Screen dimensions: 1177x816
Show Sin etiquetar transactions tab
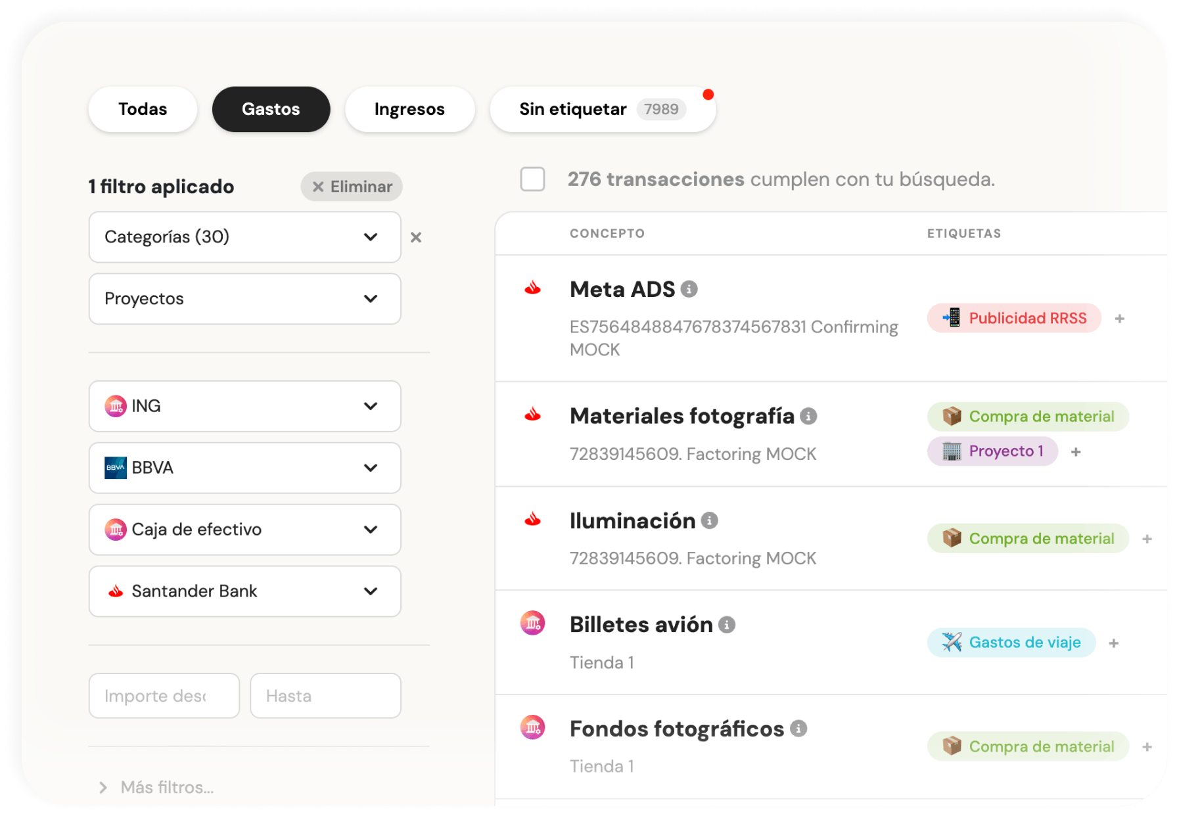tap(602, 109)
